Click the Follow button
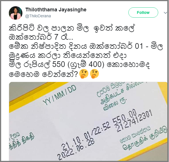 [143, 12]
